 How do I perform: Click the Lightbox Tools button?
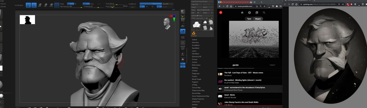202,16
